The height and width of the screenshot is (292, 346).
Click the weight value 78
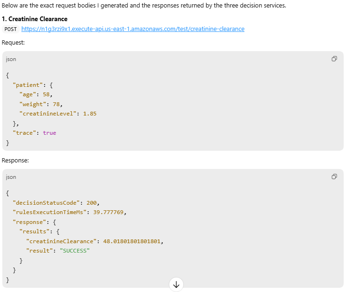(57, 104)
